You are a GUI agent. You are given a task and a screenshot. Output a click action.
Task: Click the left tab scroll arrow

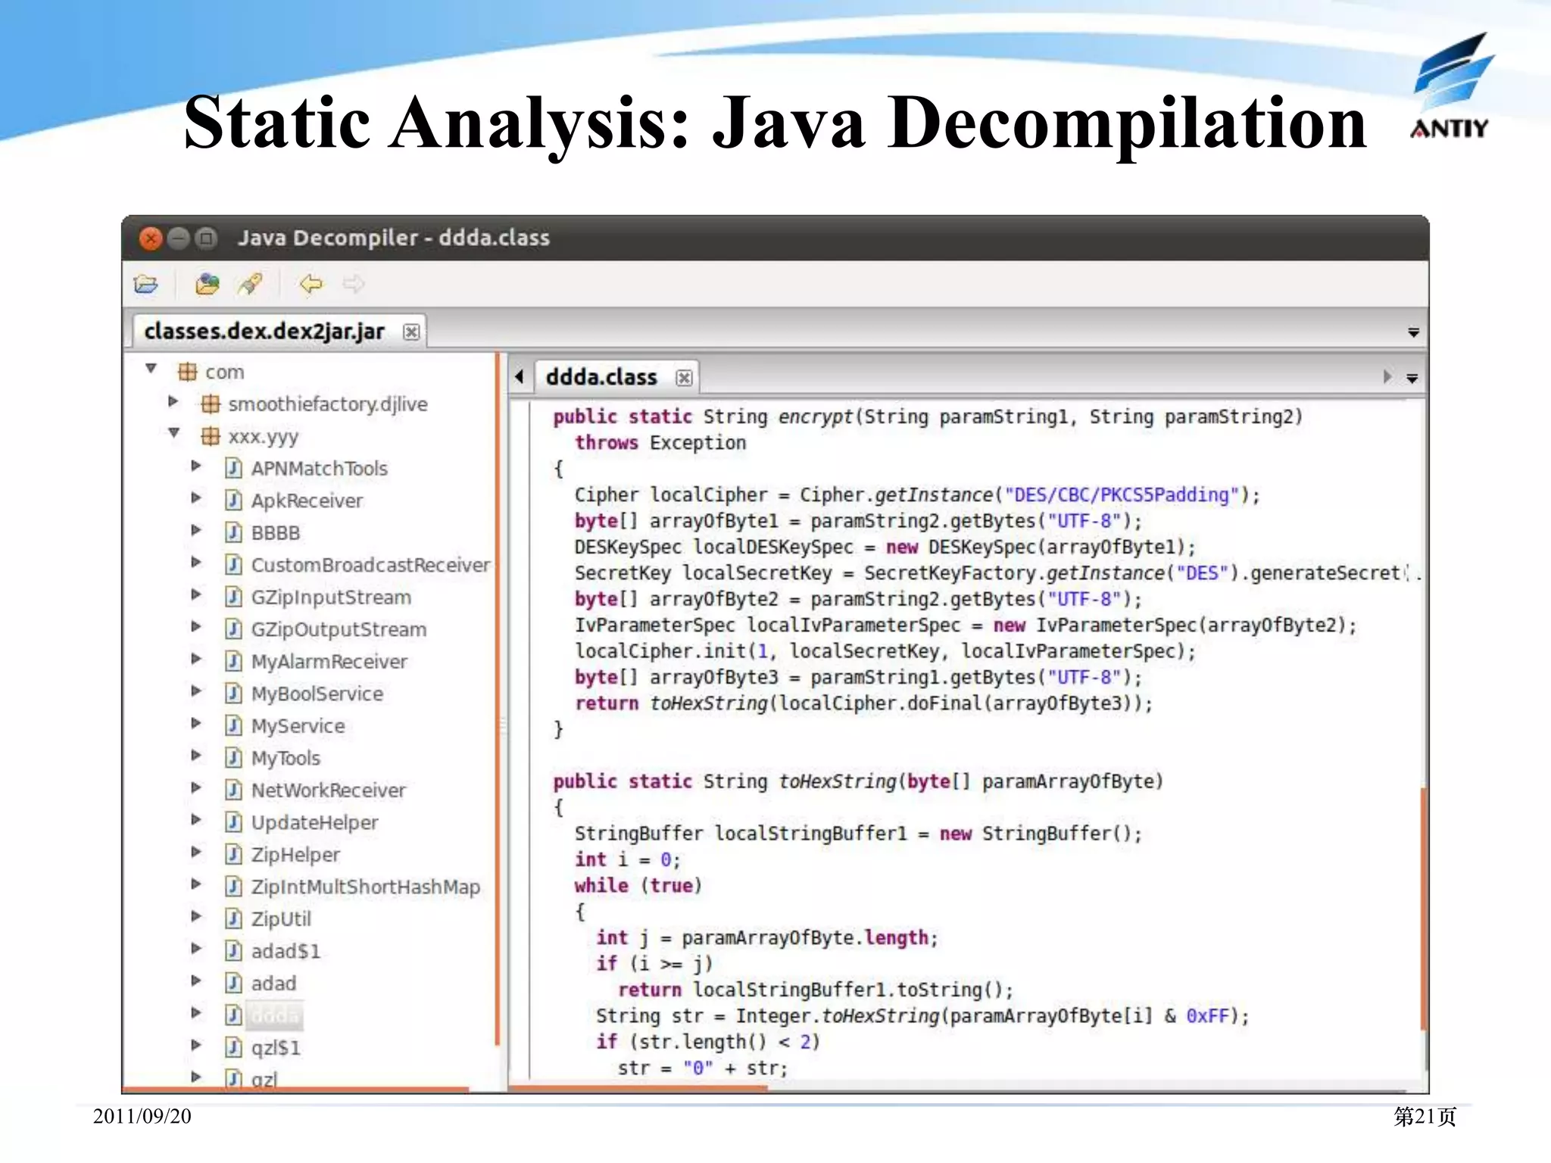tap(520, 376)
